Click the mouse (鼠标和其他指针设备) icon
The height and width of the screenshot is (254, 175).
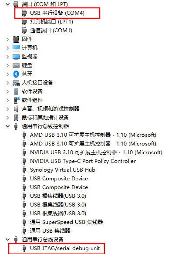[x=16, y=118]
